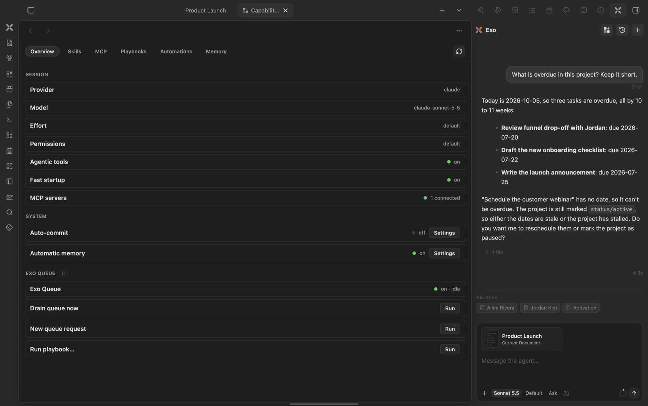Open the Alice Rivera related note
This screenshot has width=648, height=406.
click(497, 308)
